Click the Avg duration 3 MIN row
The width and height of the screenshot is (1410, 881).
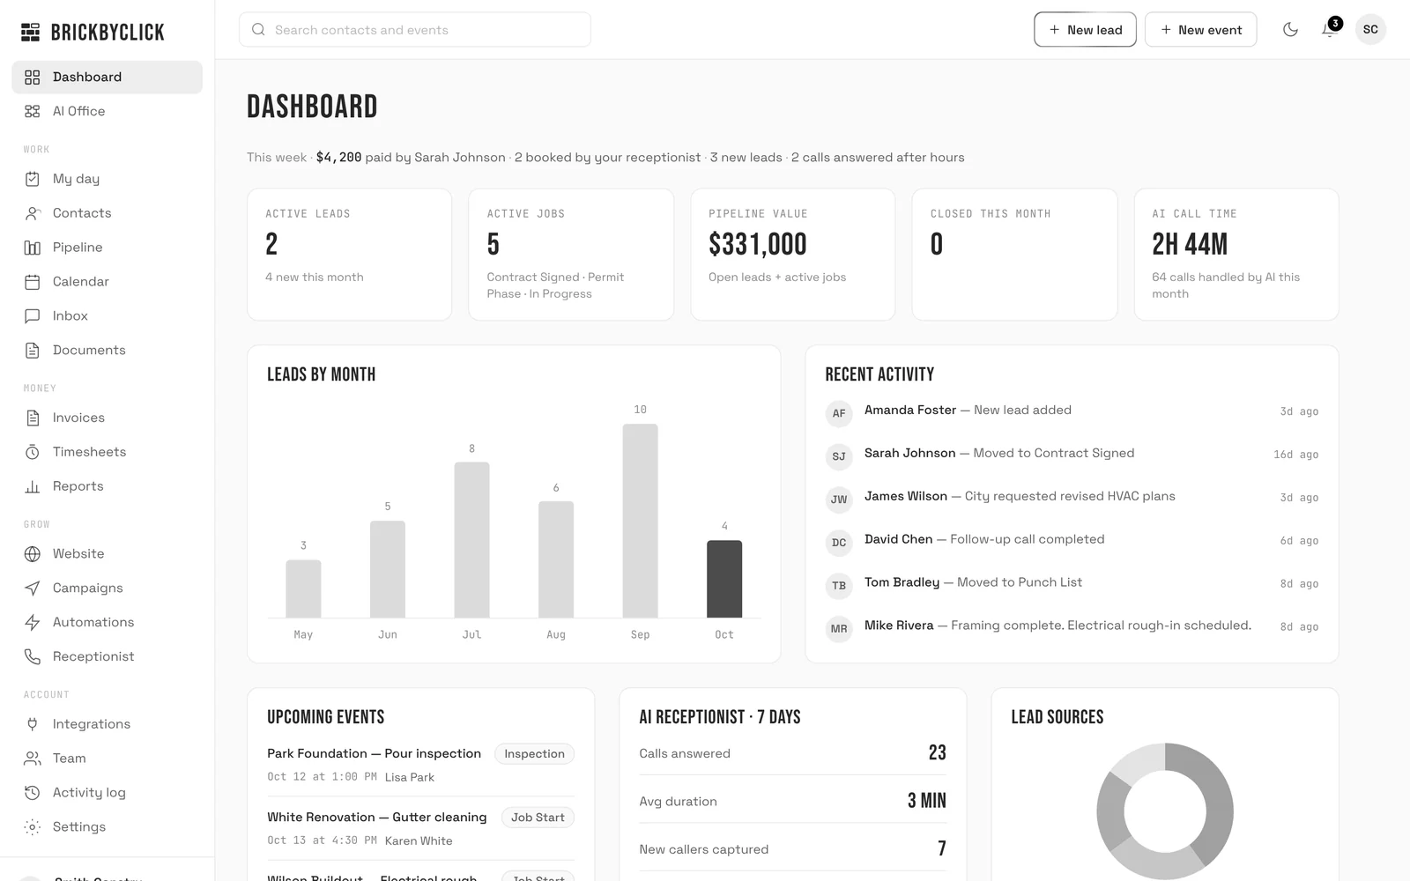tap(792, 802)
